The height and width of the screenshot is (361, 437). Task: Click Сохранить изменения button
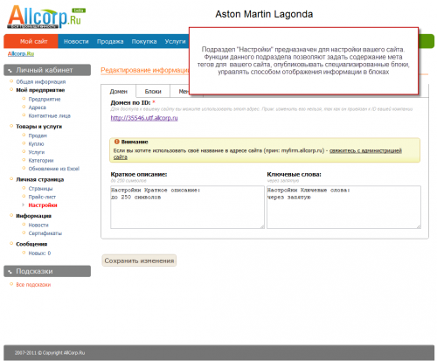139,260
